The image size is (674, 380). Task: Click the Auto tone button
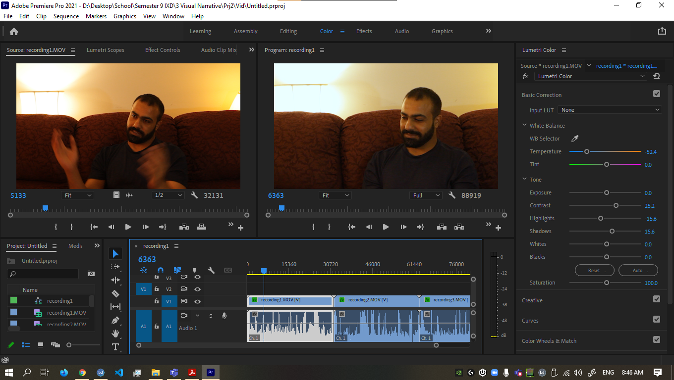pyautogui.click(x=638, y=270)
